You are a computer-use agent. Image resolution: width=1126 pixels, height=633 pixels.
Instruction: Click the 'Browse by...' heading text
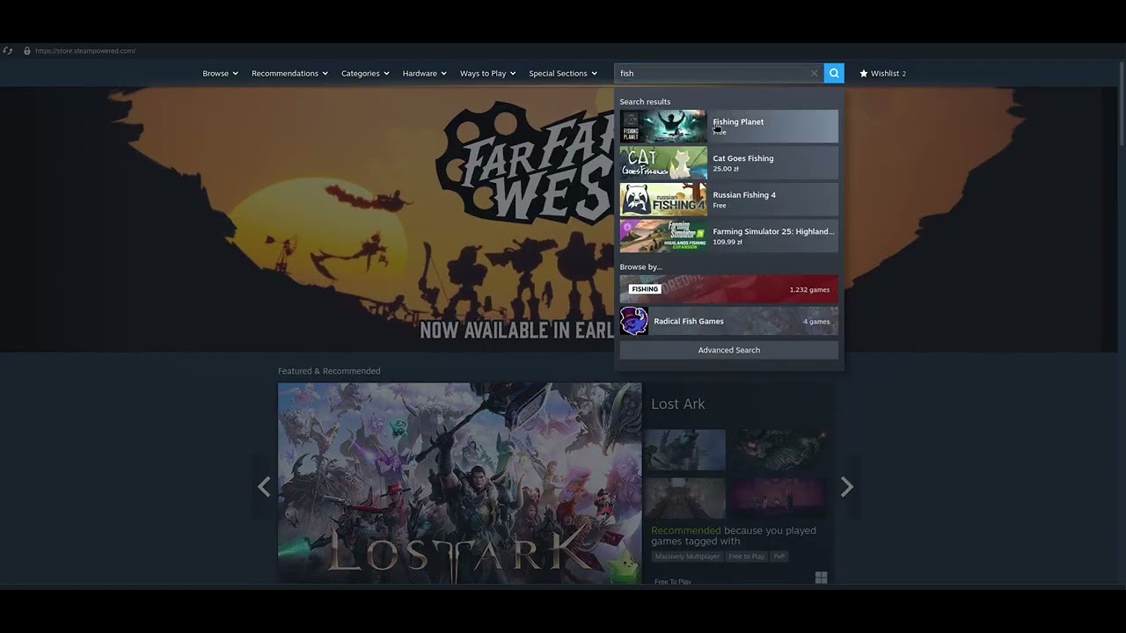[x=640, y=266]
